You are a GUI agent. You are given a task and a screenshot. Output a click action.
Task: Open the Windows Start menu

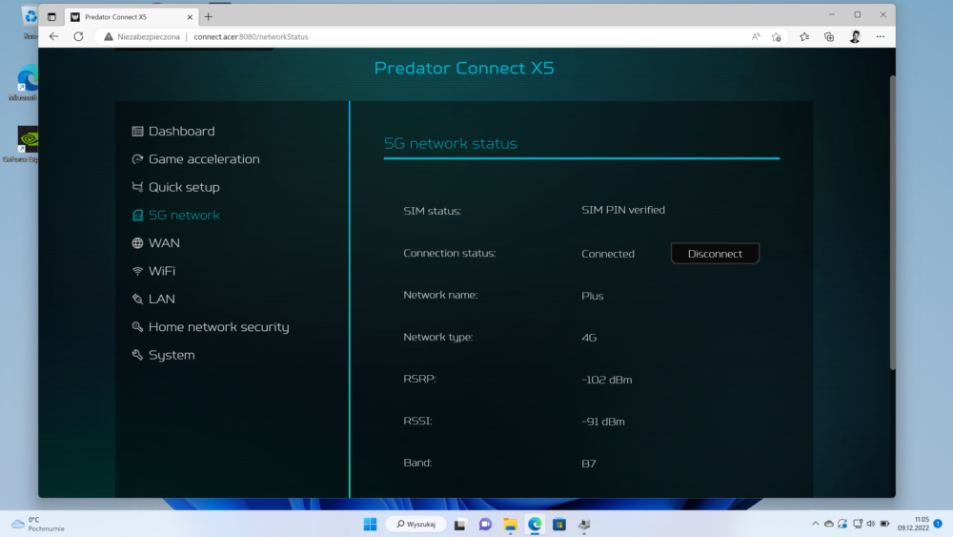point(370,524)
